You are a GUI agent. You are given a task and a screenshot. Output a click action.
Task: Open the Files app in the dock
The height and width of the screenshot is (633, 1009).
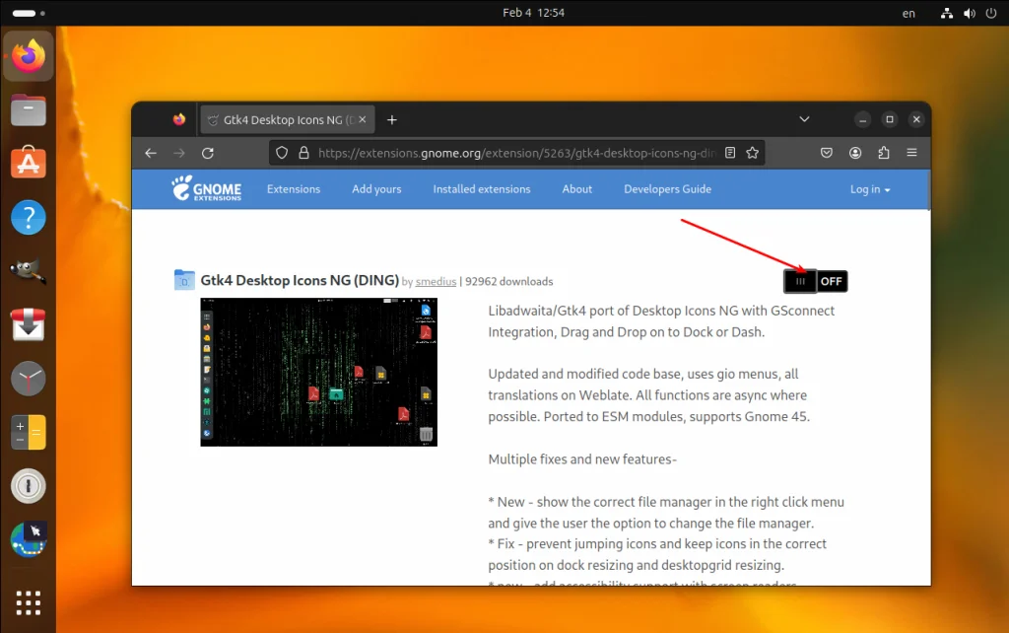pyautogui.click(x=29, y=110)
